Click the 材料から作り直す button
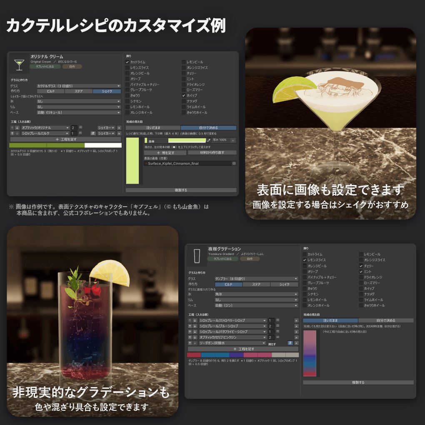 tap(212, 152)
